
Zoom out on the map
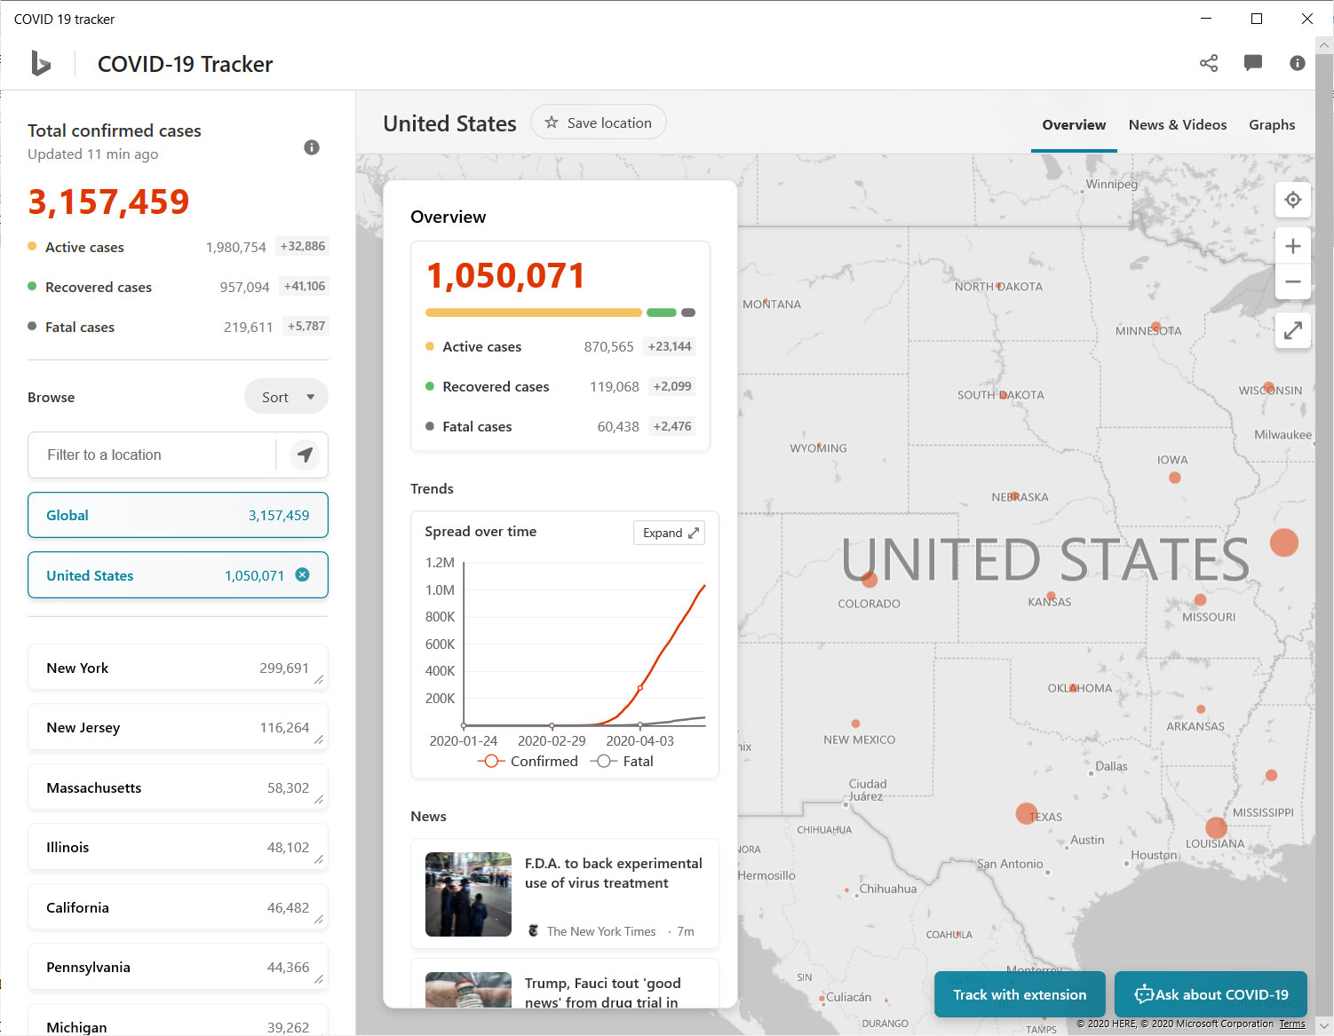coord(1293,281)
